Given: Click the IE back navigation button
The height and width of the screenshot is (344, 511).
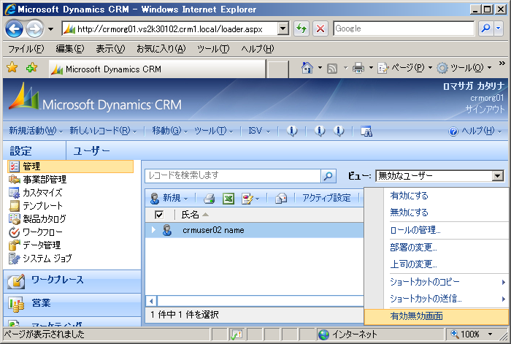Looking at the screenshot, I should [x=14, y=28].
